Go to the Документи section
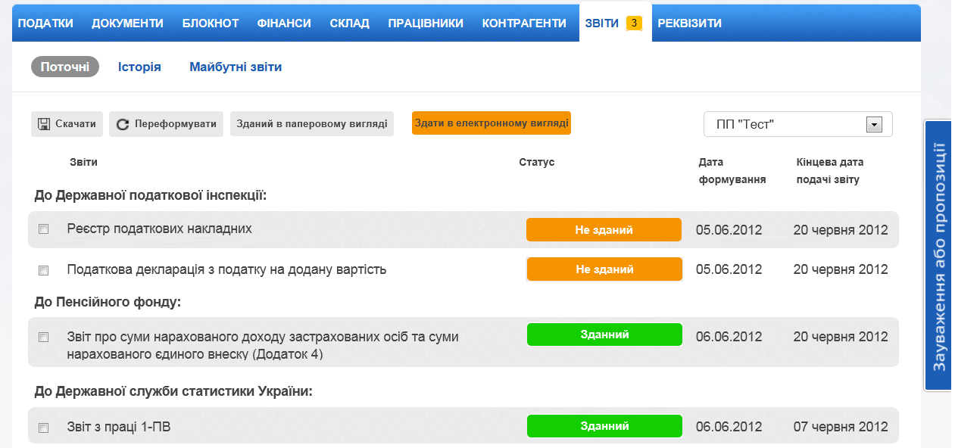The height and width of the screenshot is (448, 955). [127, 23]
